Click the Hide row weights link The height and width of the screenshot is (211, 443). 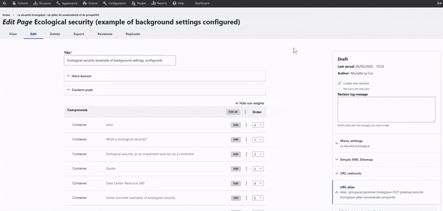pyautogui.click(x=250, y=104)
